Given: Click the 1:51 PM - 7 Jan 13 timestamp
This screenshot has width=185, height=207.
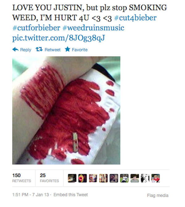Looking at the screenshot, I should 31,195.
